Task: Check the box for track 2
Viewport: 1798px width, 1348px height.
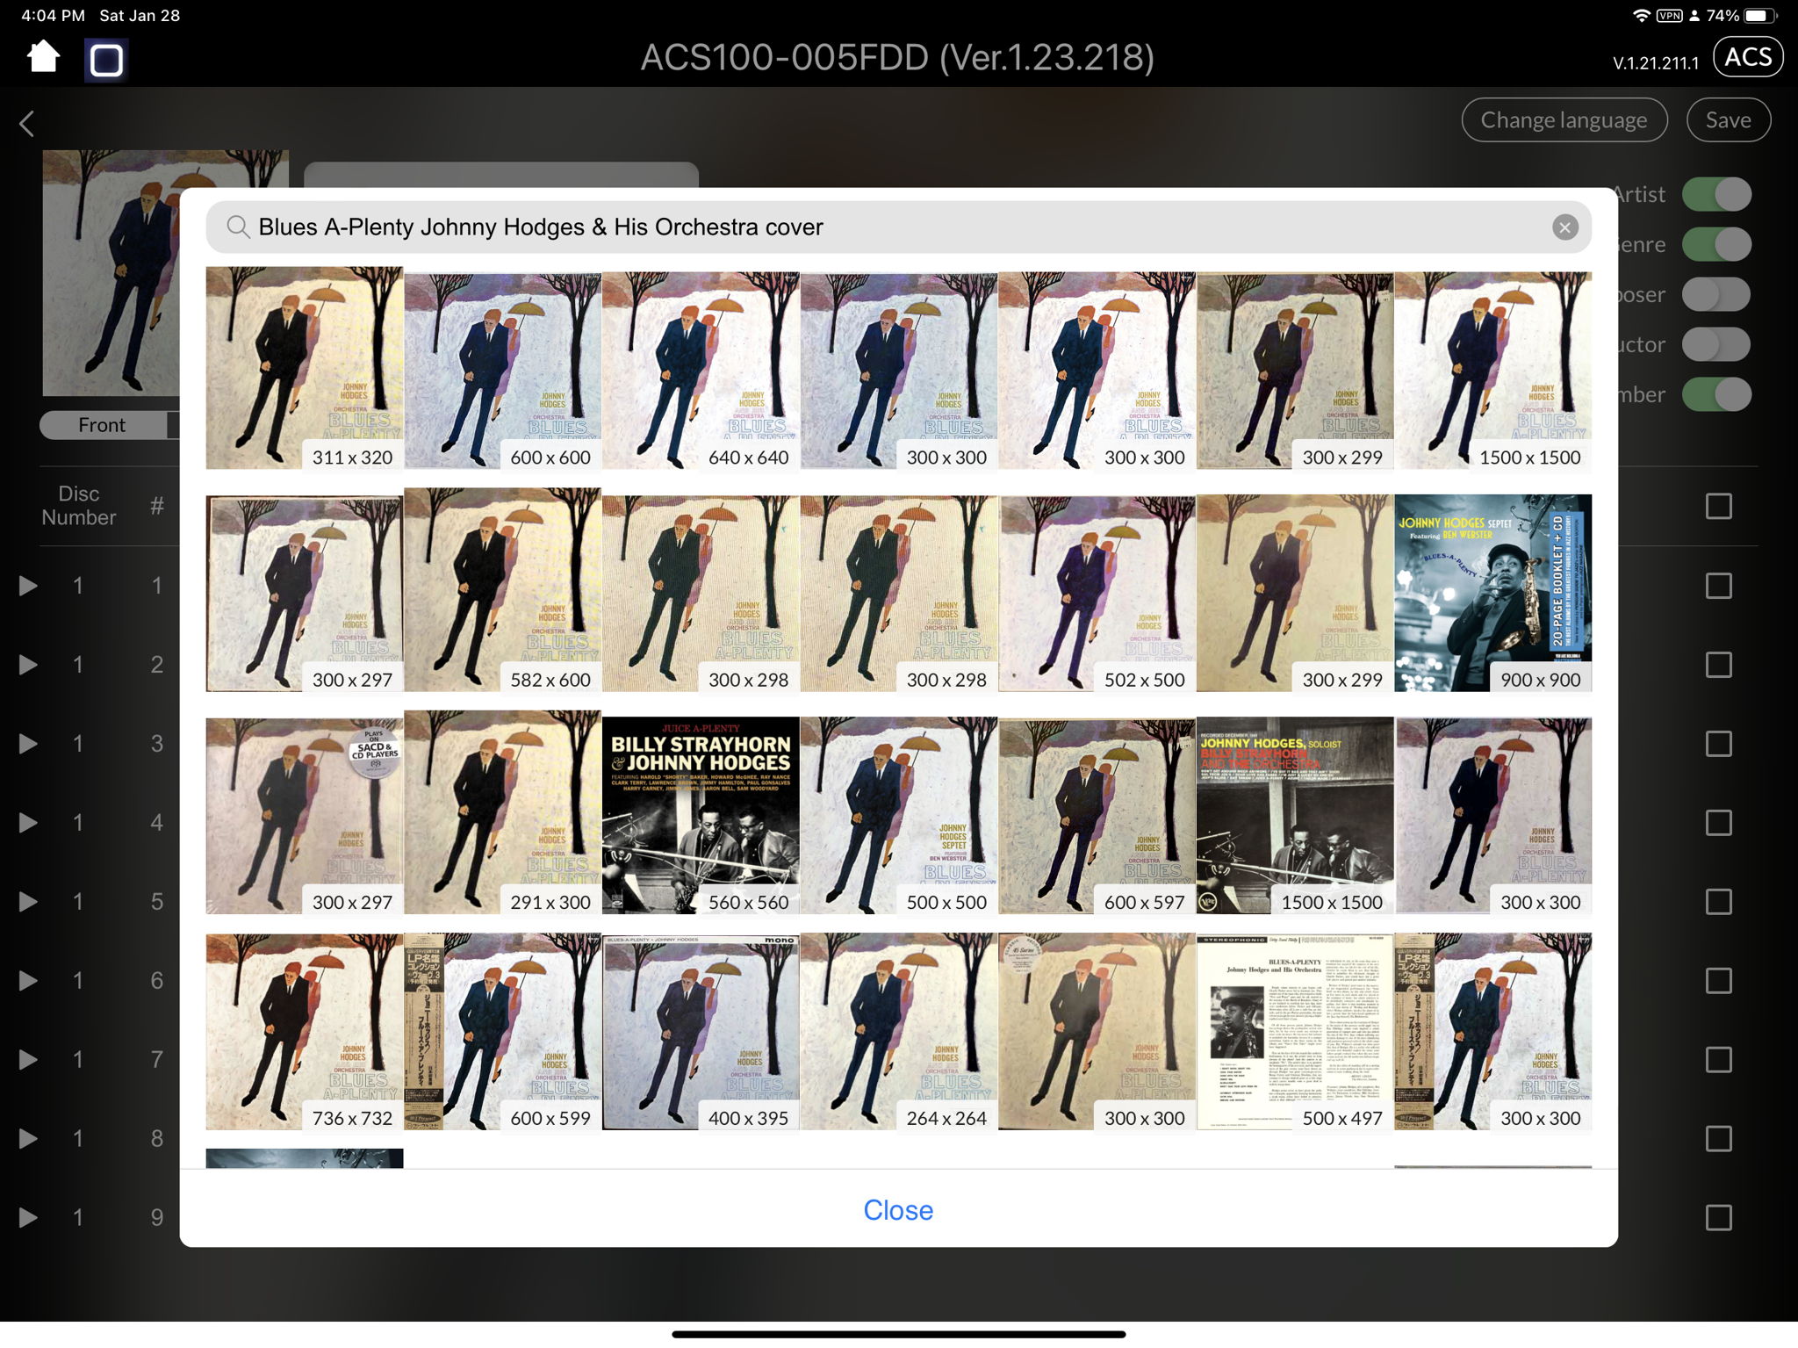Action: tap(1718, 665)
